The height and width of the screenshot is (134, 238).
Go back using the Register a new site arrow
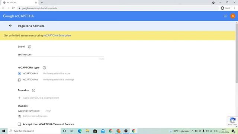10,26
